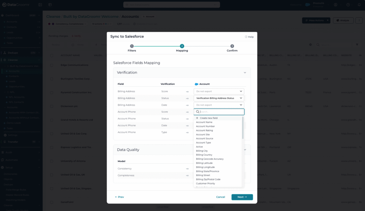Select the Grand Hotels & Resorts Ltd checkbox
Screen dimensions: 365x211
click(52, 120)
